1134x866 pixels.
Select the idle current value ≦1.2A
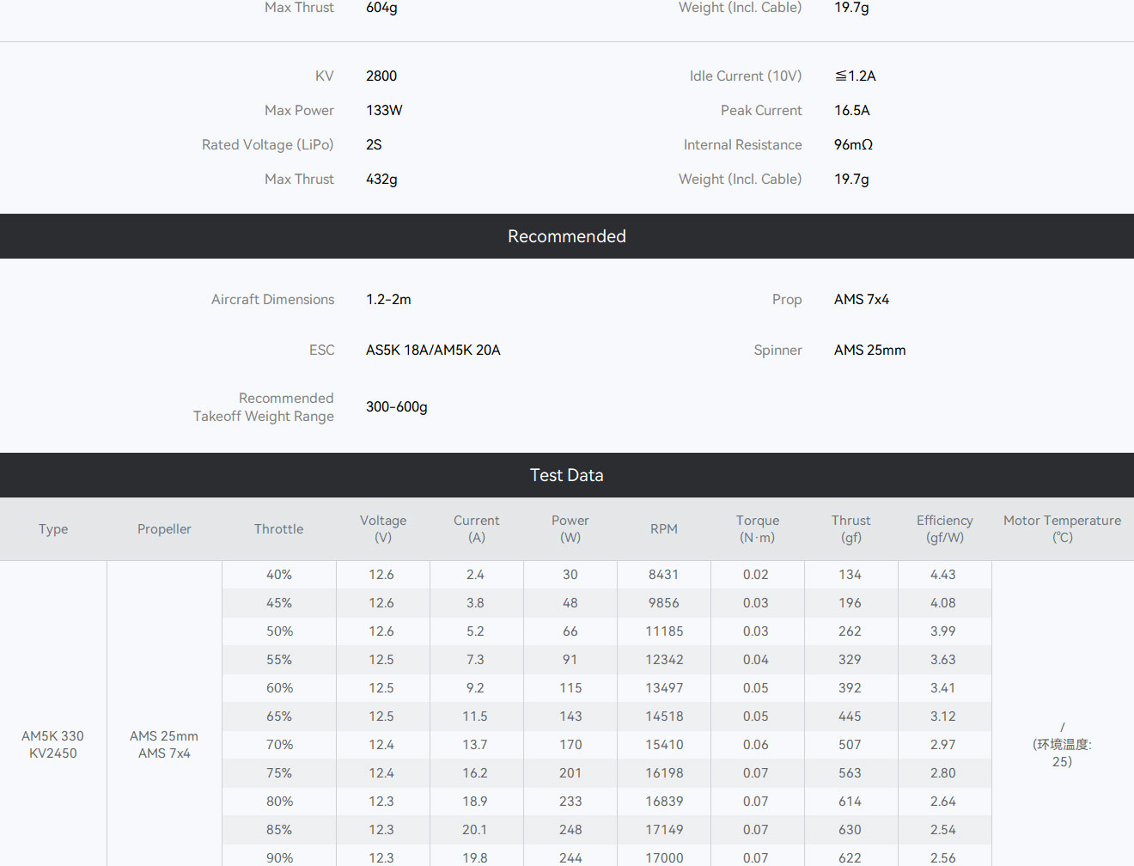pos(855,76)
